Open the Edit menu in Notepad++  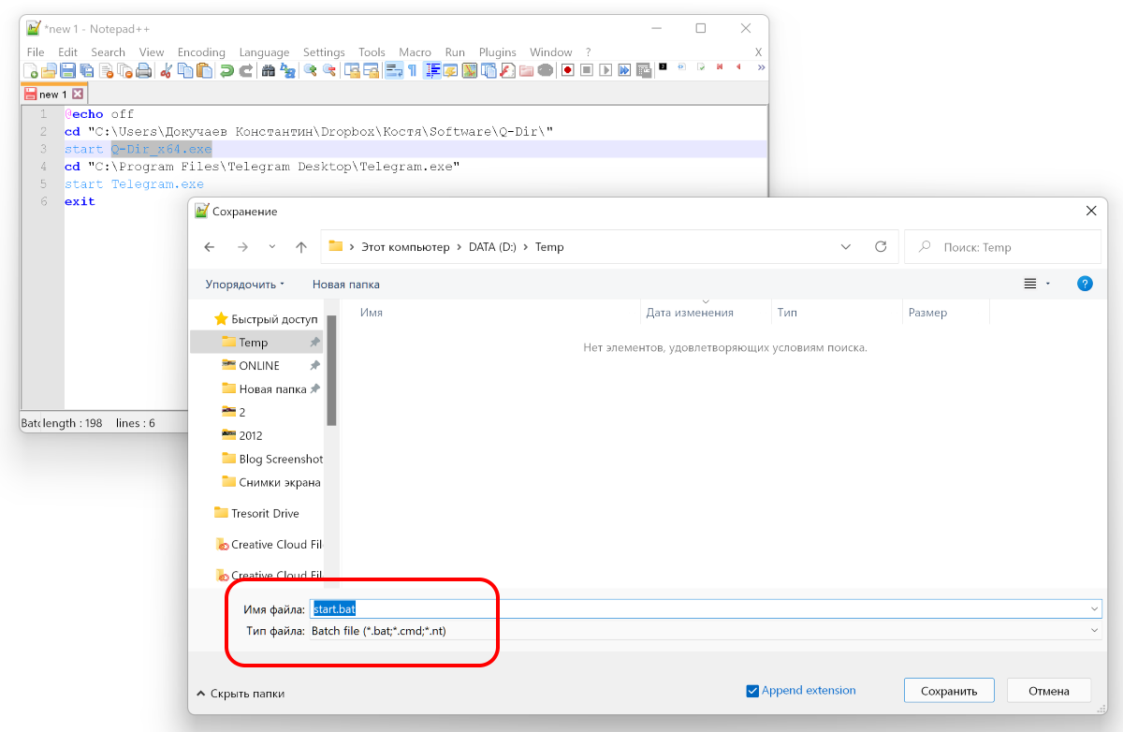(x=67, y=52)
